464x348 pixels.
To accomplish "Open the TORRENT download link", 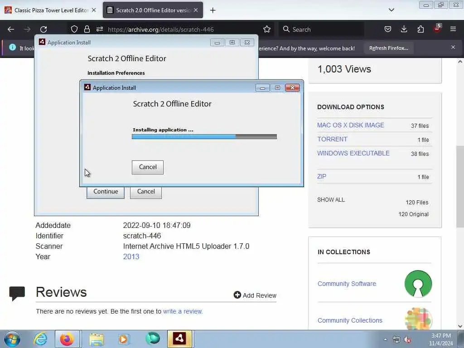I will click(x=332, y=139).
